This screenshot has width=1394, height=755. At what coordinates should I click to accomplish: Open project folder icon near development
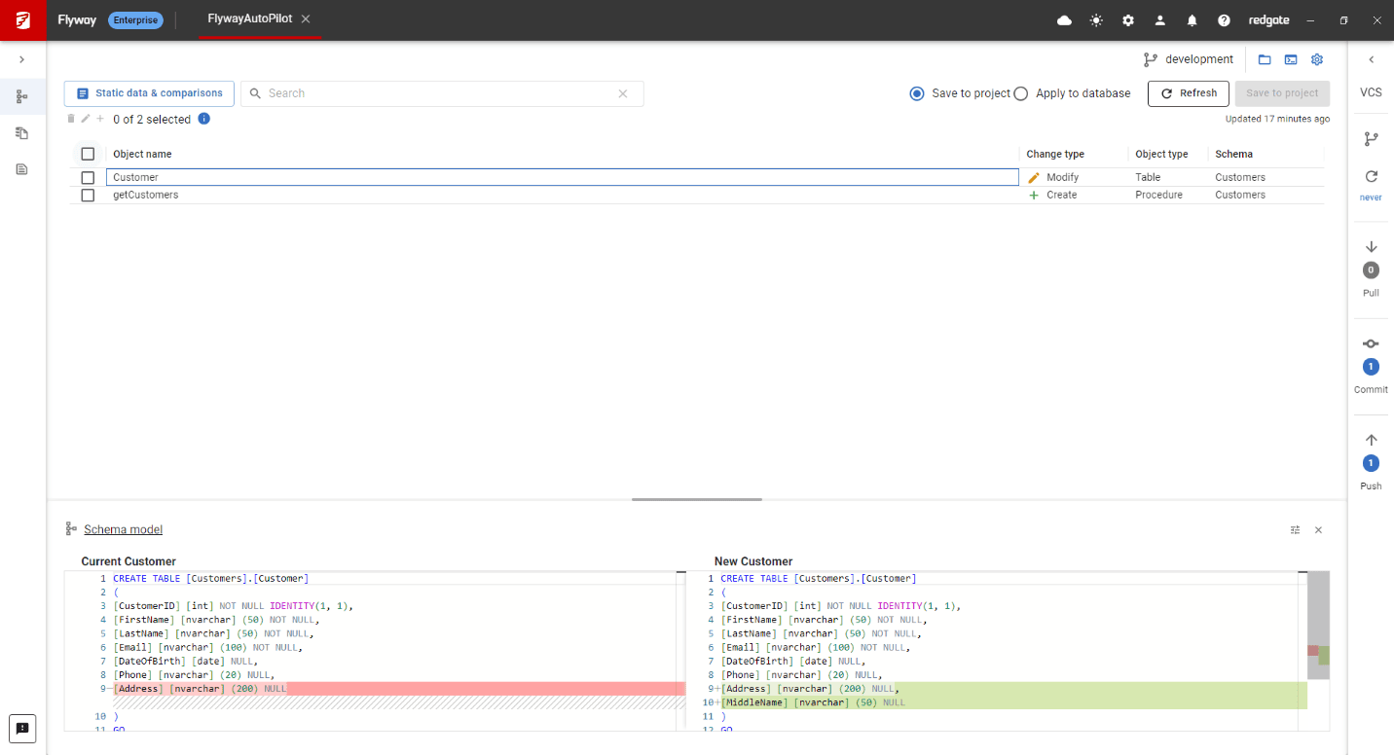click(x=1265, y=59)
